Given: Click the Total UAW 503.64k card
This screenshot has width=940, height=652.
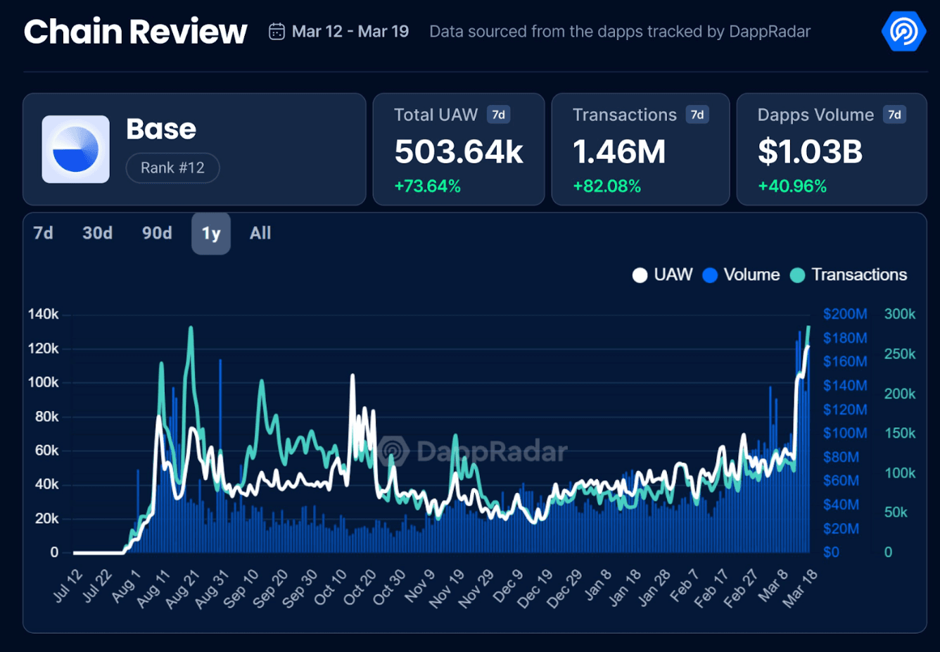Looking at the screenshot, I should coord(458,149).
